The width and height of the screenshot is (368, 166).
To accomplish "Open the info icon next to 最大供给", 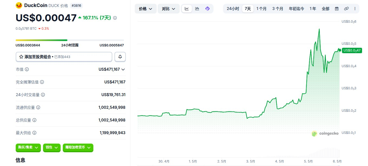I will pyautogui.click(x=34, y=133).
